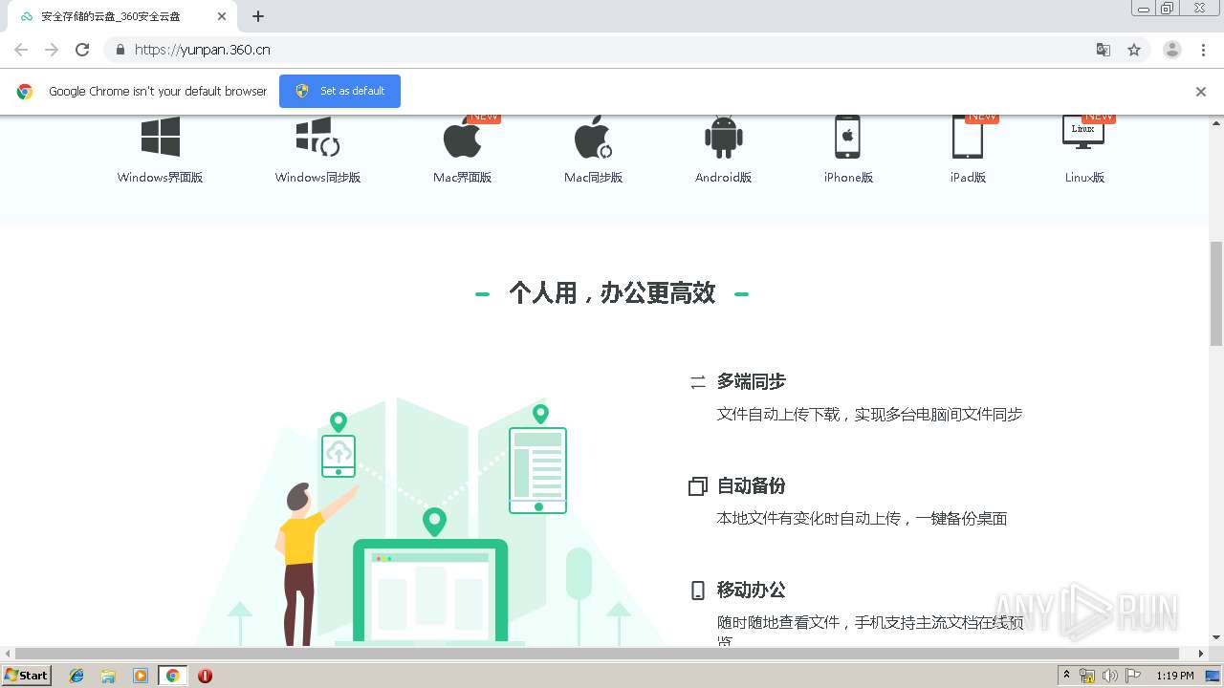Click the office illustration image

tap(430, 522)
